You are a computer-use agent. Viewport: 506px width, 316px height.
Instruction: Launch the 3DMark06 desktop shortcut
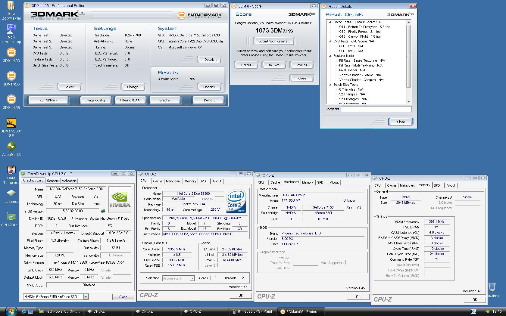(x=11, y=102)
